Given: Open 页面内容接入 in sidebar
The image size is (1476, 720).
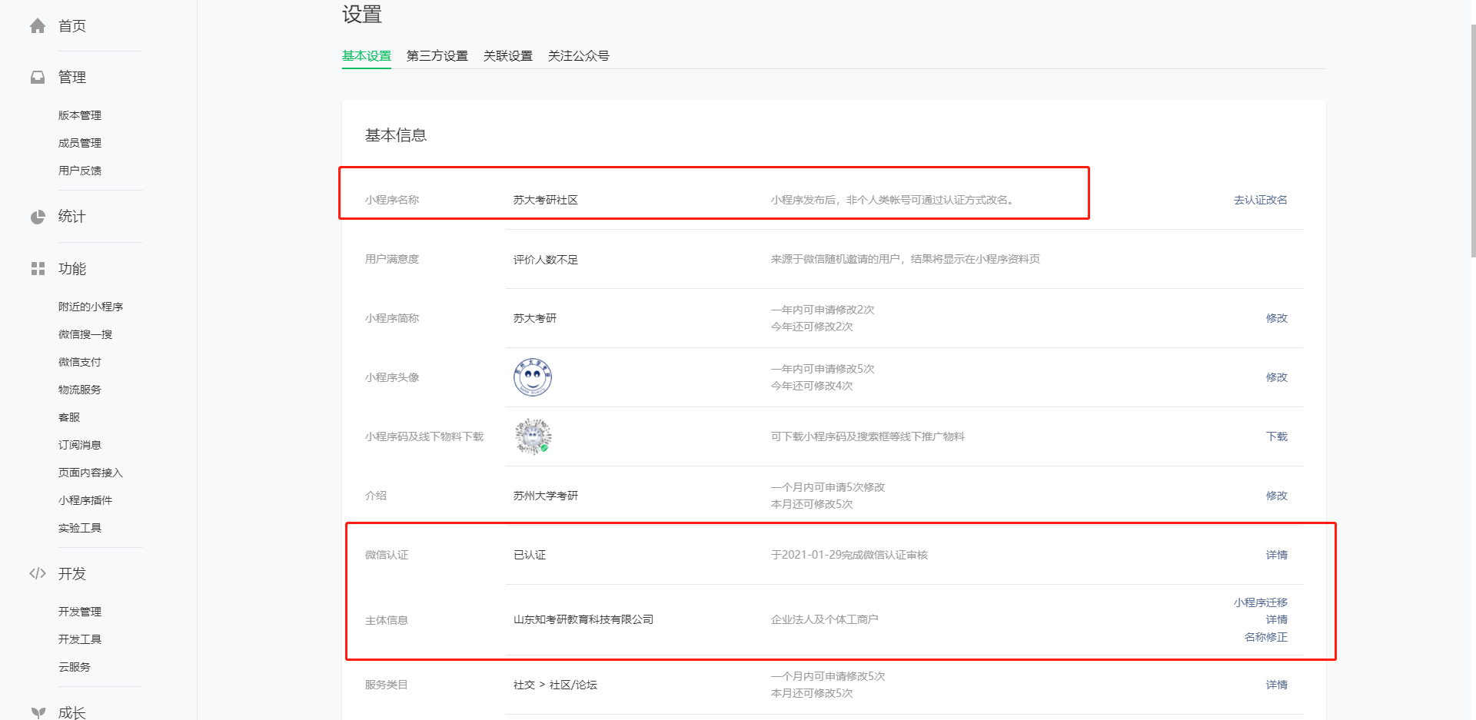Looking at the screenshot, I should click(91, 473).
